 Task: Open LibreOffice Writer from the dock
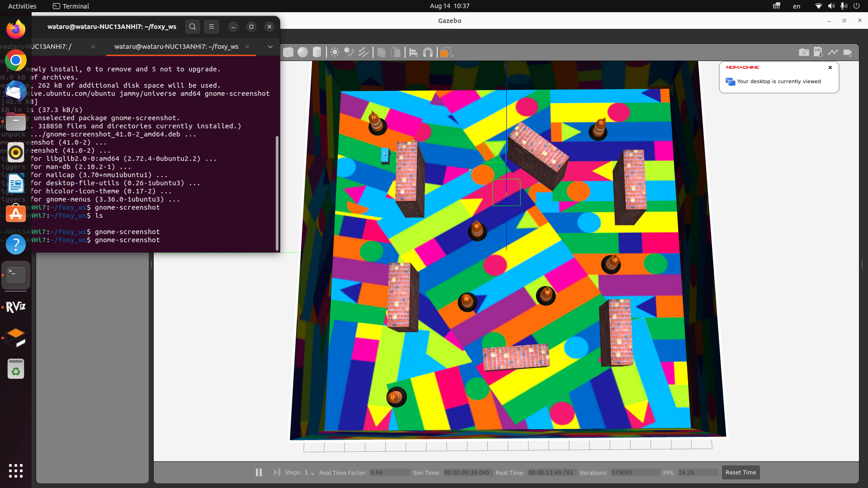16,183
